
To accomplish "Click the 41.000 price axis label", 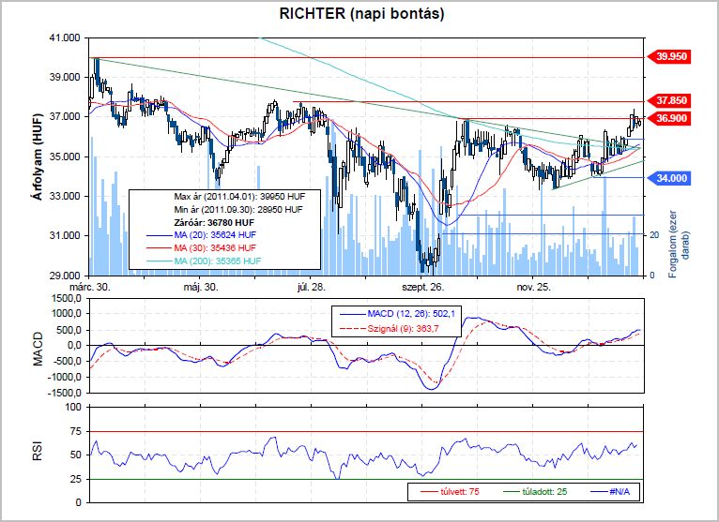I will tap(65, 38).
